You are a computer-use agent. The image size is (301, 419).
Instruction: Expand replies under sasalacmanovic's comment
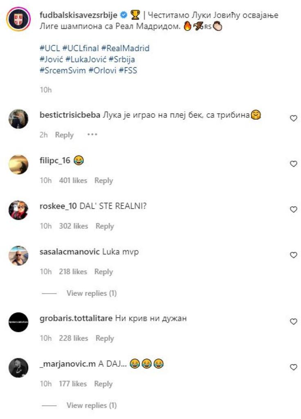pos(92,293)
